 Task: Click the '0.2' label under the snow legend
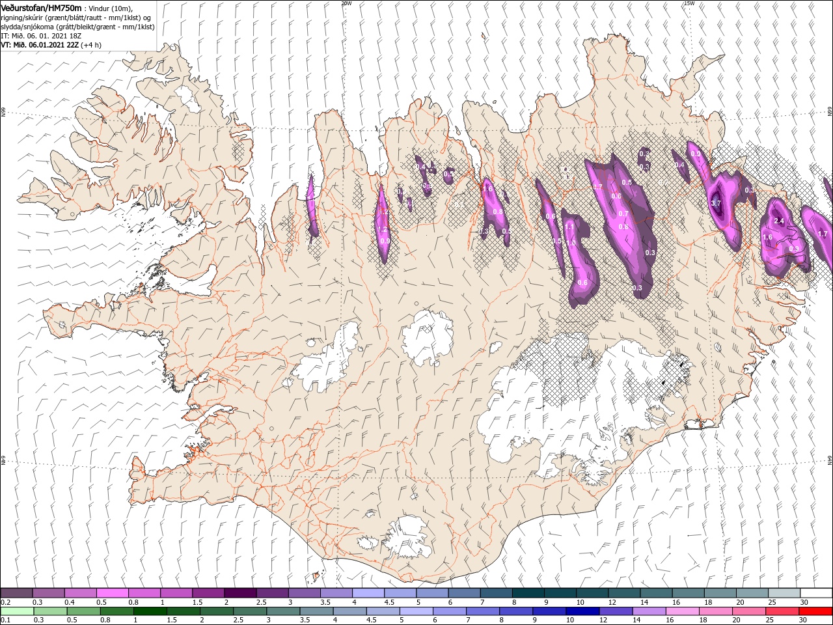(5, 602)
